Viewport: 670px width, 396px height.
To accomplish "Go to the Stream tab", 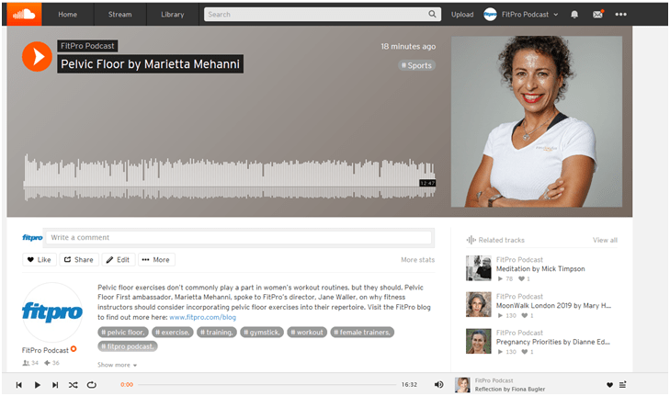I will tap(119, 14).
